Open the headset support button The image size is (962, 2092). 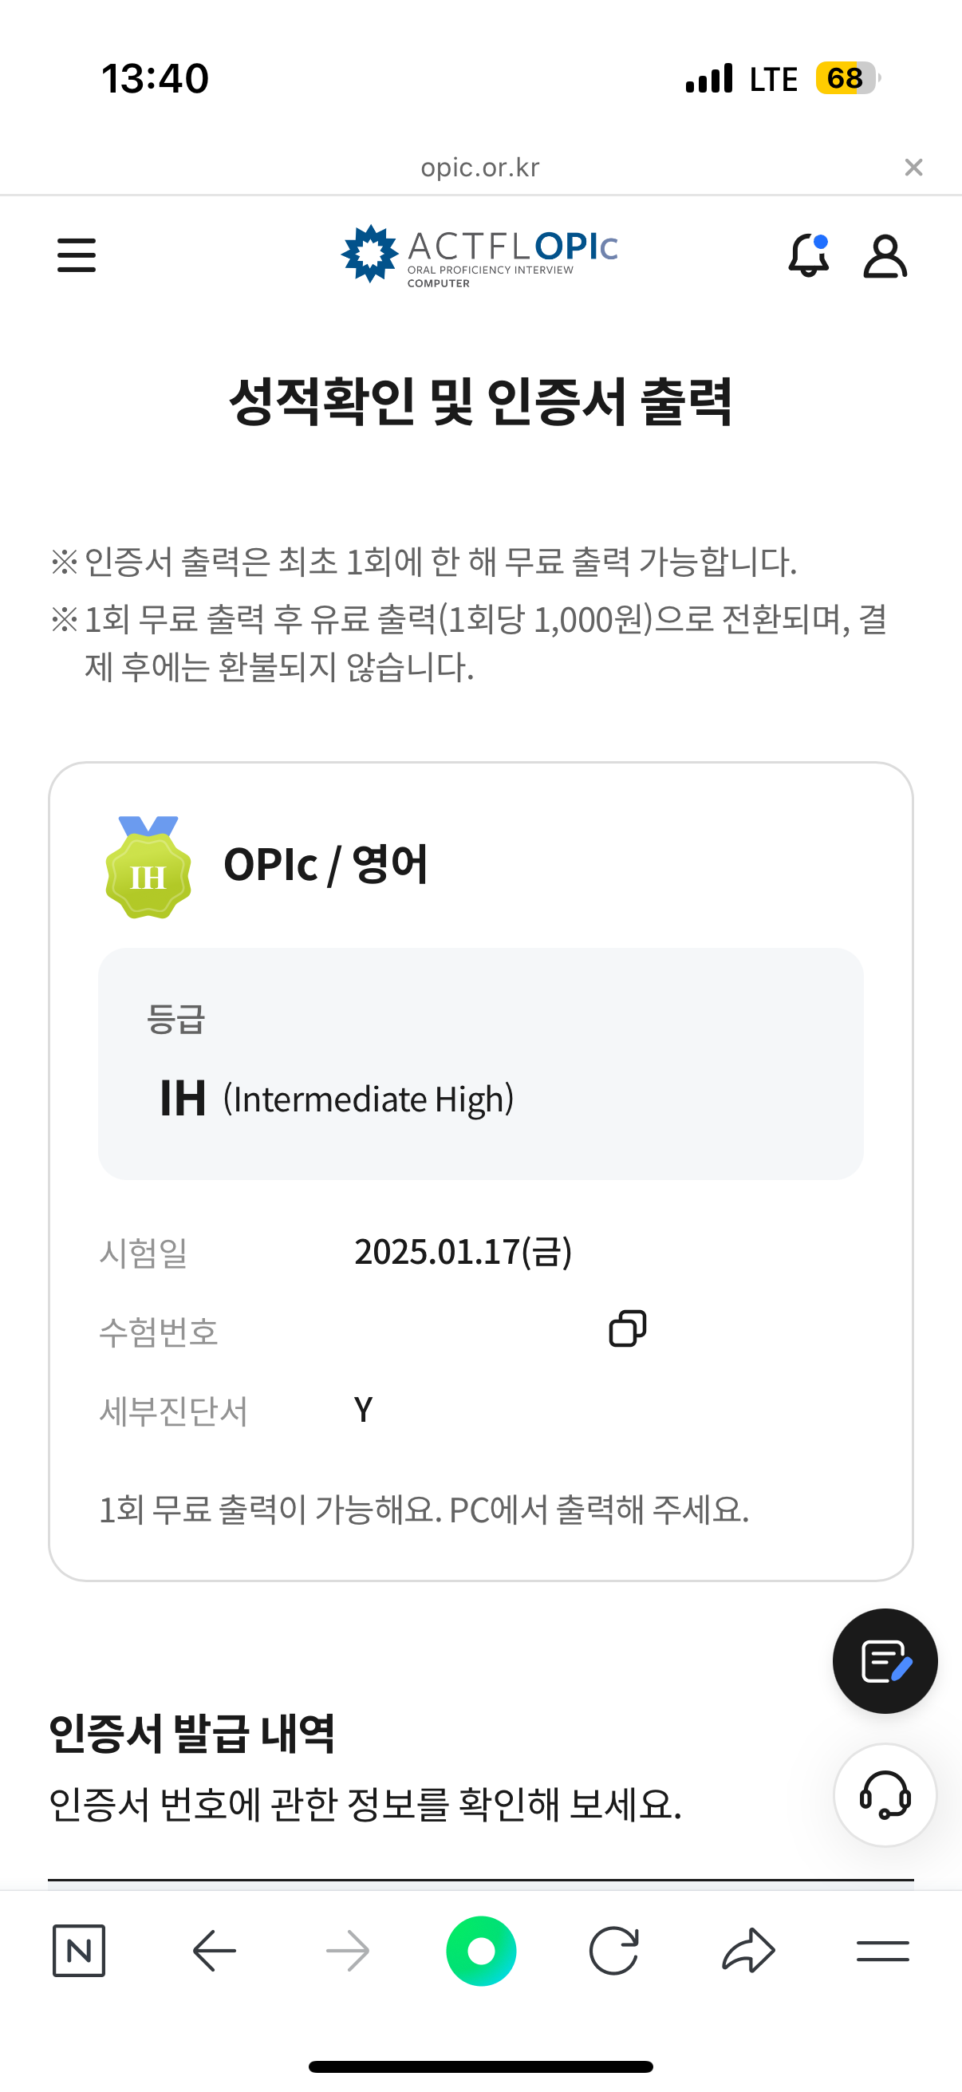click(885, 1794)
